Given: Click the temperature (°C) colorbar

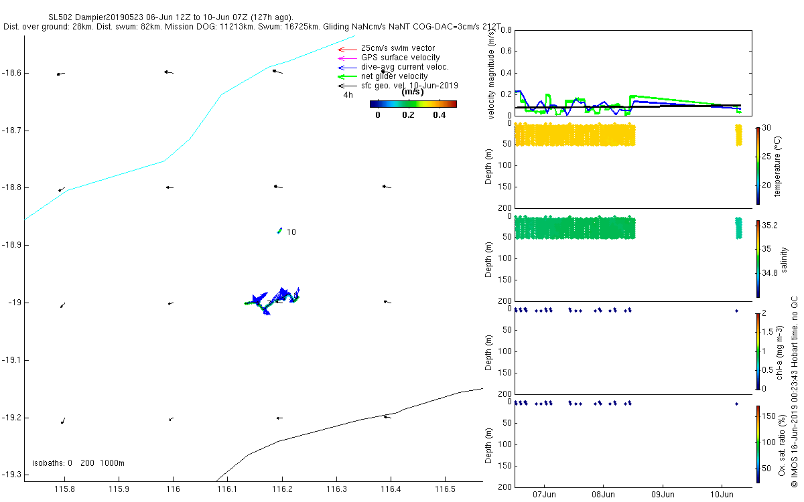Looking at the screenshot, I should 758,165.
